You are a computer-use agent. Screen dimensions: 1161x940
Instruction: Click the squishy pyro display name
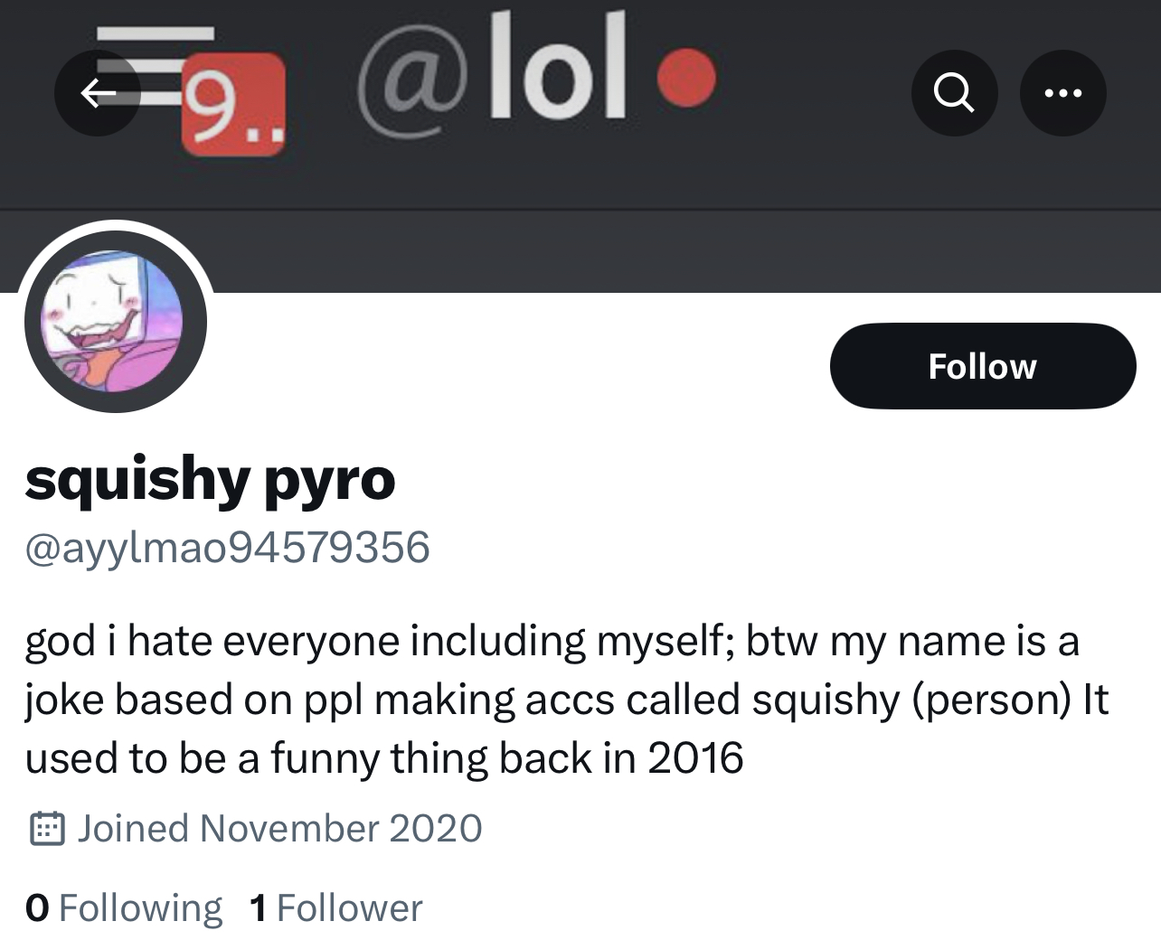(x=210, y=478)
